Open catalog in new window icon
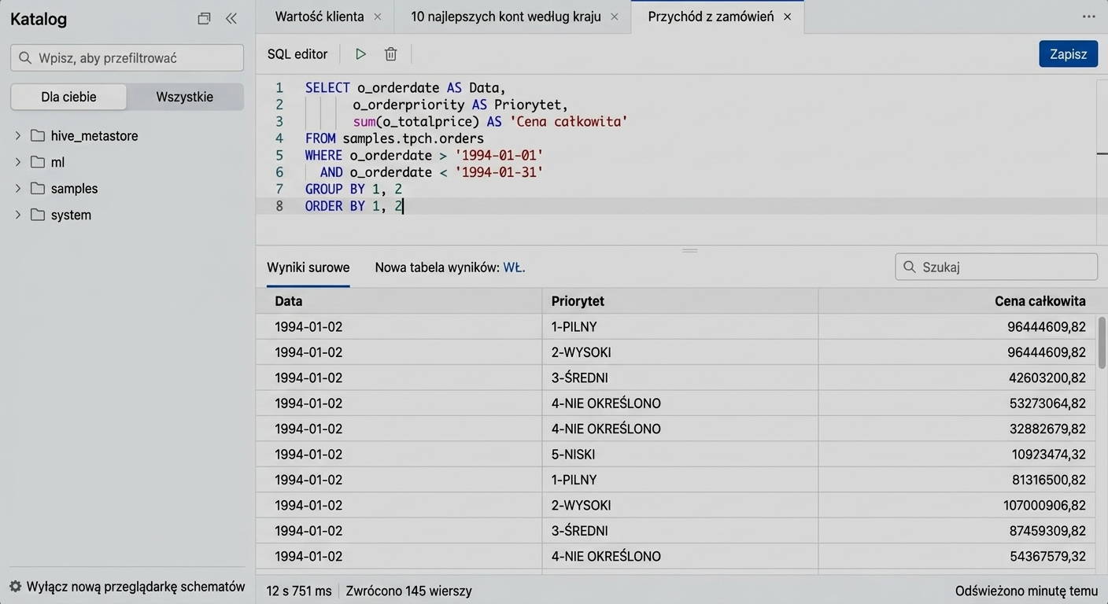Viewport: 1108px width, 604px height. pos(204,19)
